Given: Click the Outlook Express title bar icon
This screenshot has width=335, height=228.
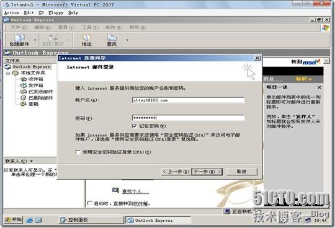Looking at the screenshot, I should click(7, 20).
